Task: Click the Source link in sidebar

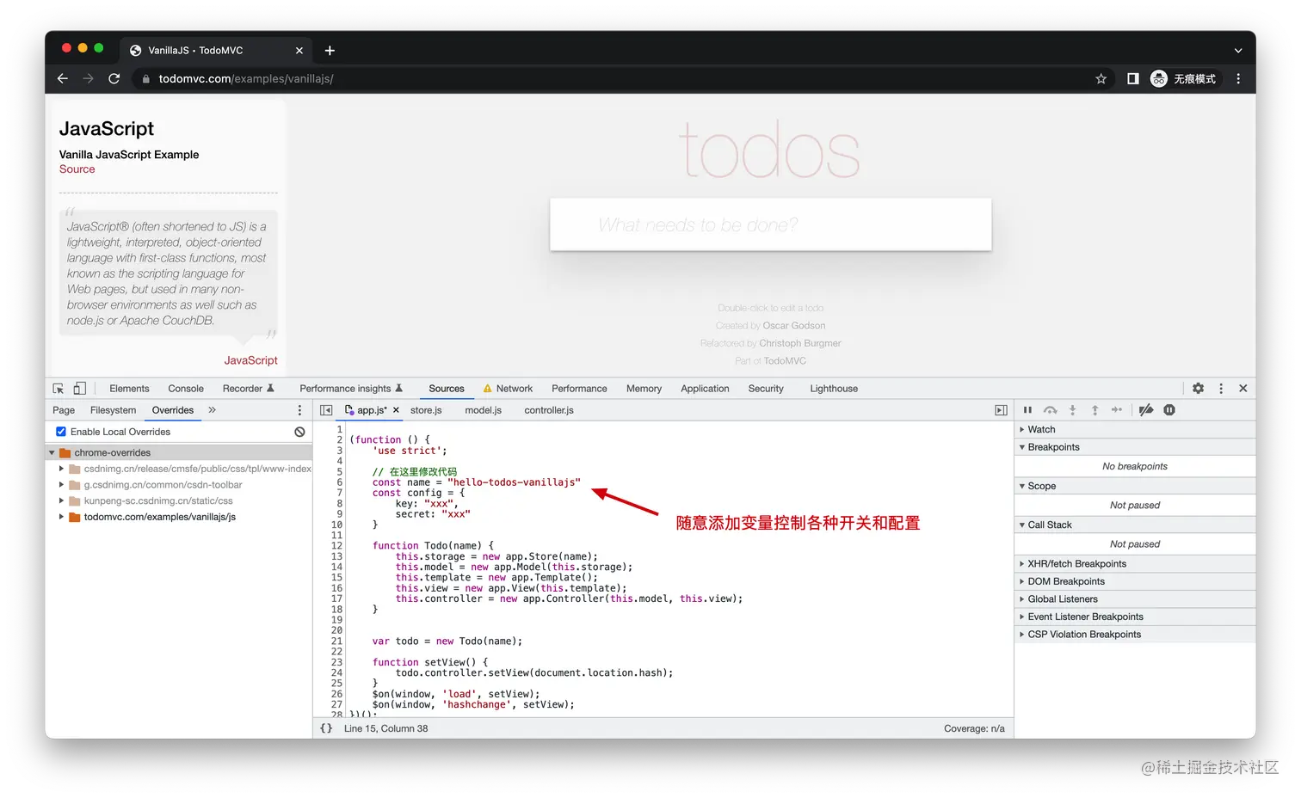Action: (77, 169)
